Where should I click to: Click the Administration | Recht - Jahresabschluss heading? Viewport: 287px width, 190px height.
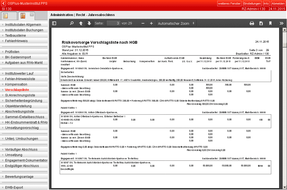click(x=83, y=15)
